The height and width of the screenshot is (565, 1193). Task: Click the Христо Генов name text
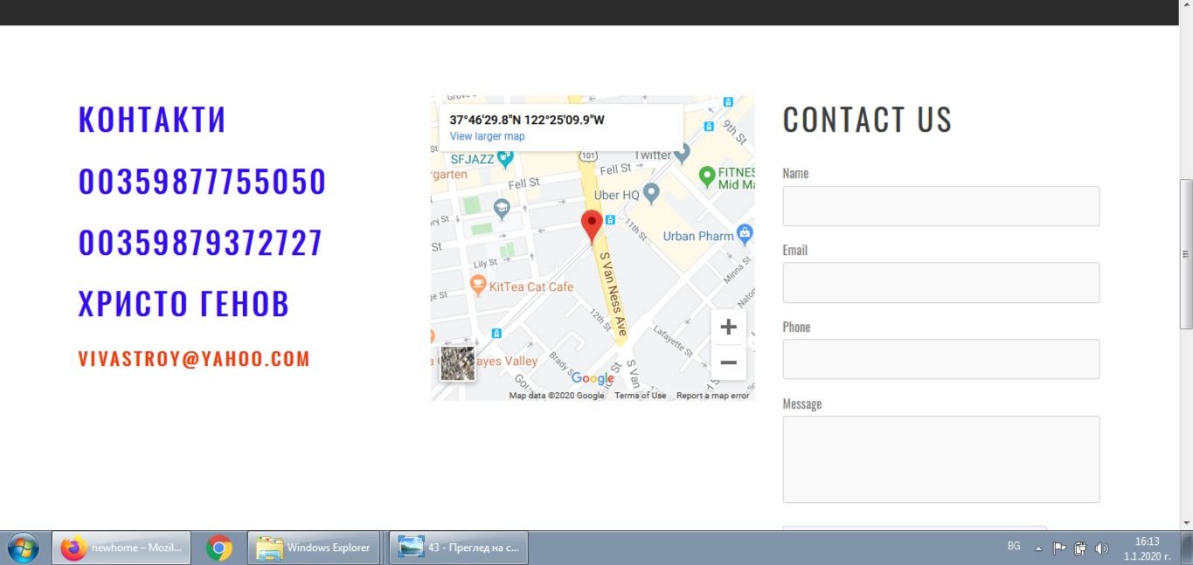[x=184, y=304]
